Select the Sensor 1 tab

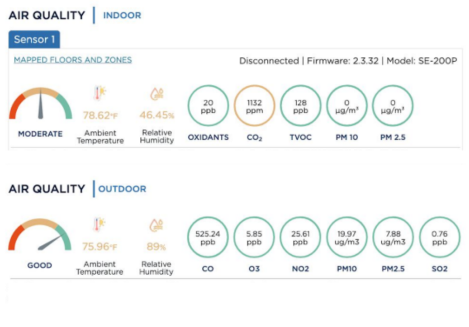click(x=34, y=39)
